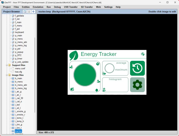
Task: Select the p_timer file in tree
Action: click(x=19, y=59)
